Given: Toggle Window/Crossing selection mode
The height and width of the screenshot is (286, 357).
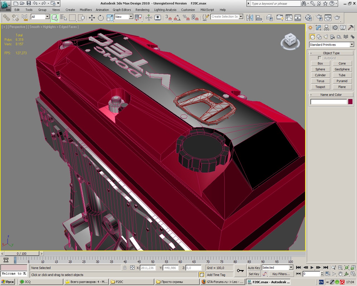Looking at the screenshot, I should pos(81,18).
